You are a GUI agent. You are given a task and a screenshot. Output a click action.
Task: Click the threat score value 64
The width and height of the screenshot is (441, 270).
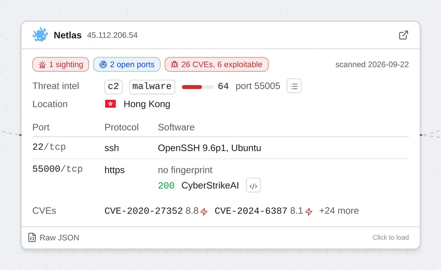coord(223,86)
